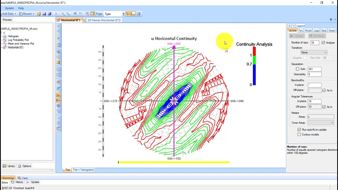Open the Lags tab
This screenshot has width=338, height=190.
(x=316, y=31)
